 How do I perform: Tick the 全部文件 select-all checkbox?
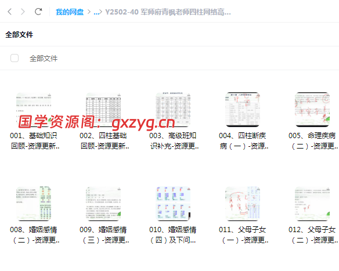(15, 58)
